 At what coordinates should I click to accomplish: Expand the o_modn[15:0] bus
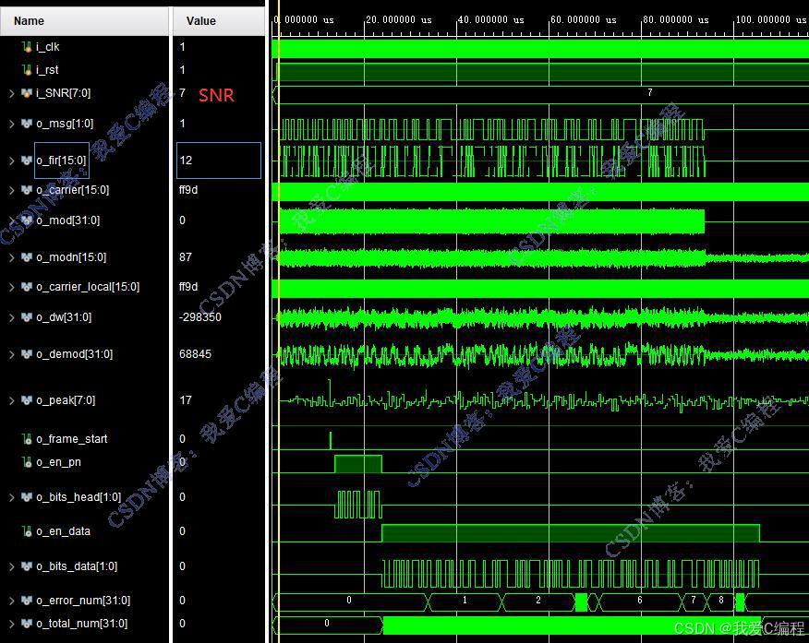tap(11, 256)
